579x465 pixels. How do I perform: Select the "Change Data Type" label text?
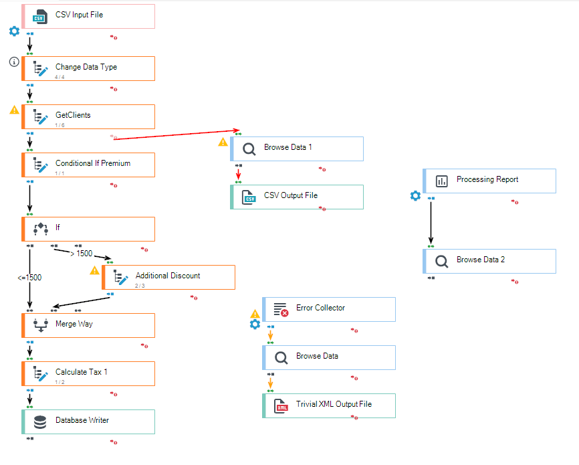click(x=86, y=67)
